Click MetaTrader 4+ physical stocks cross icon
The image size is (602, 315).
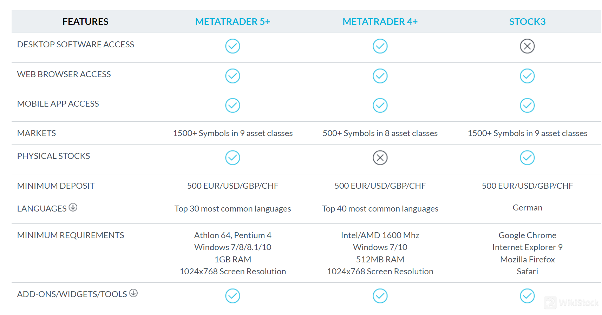coord(380,157)
